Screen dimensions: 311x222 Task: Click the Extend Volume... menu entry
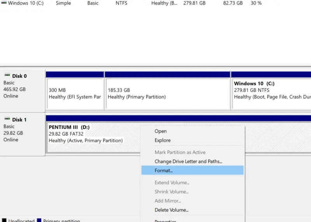192,182
